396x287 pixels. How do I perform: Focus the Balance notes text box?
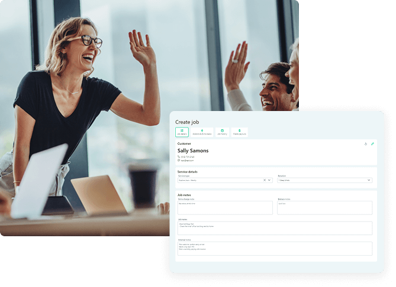(324, 208)
